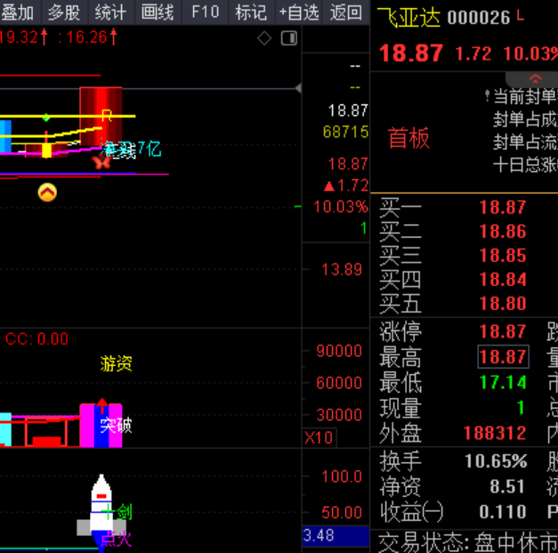Click the 买一 price 18.87
558x553 pixels.
[x=503, y=207]
